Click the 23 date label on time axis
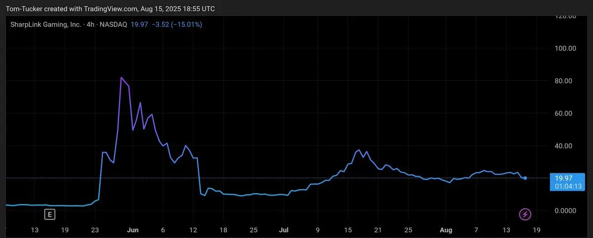Screen dimensions: 593x238 point(96,230)
